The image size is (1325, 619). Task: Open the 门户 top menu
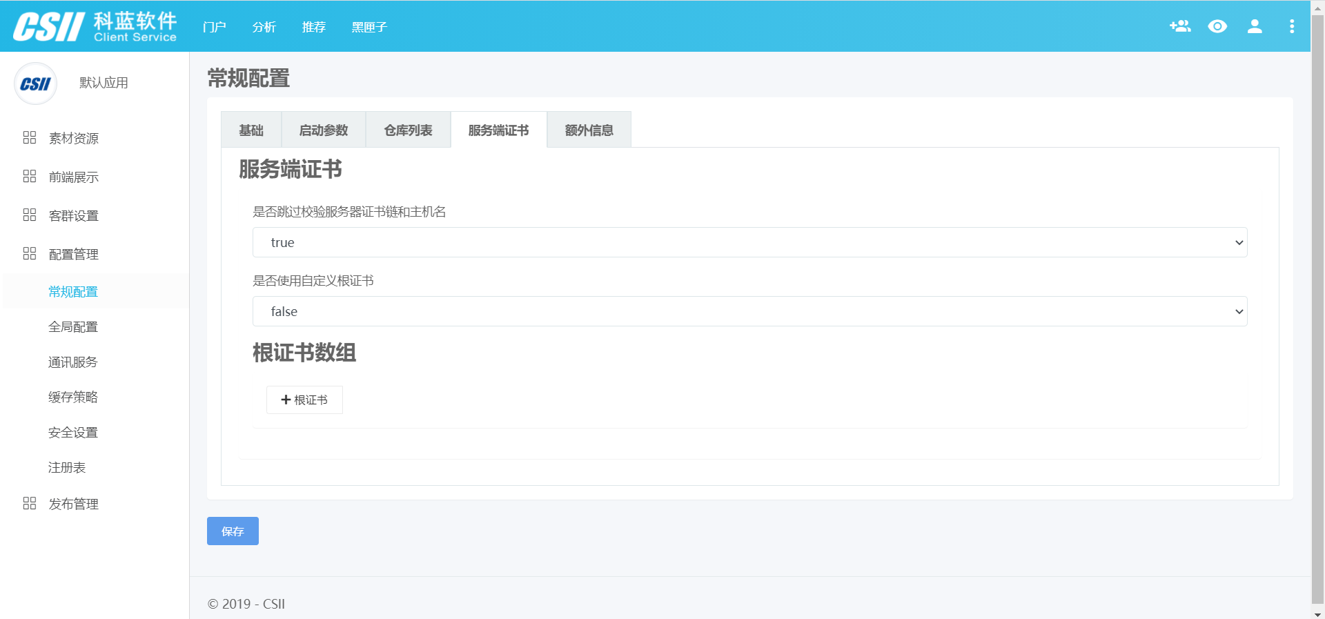[214, 27]
